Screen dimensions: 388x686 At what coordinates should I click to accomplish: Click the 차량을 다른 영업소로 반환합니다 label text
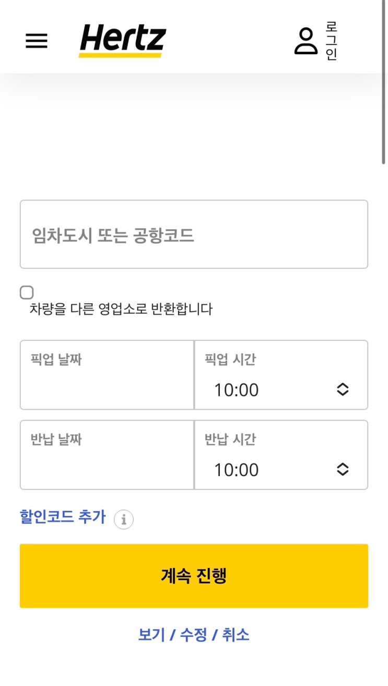pos(121,309)
